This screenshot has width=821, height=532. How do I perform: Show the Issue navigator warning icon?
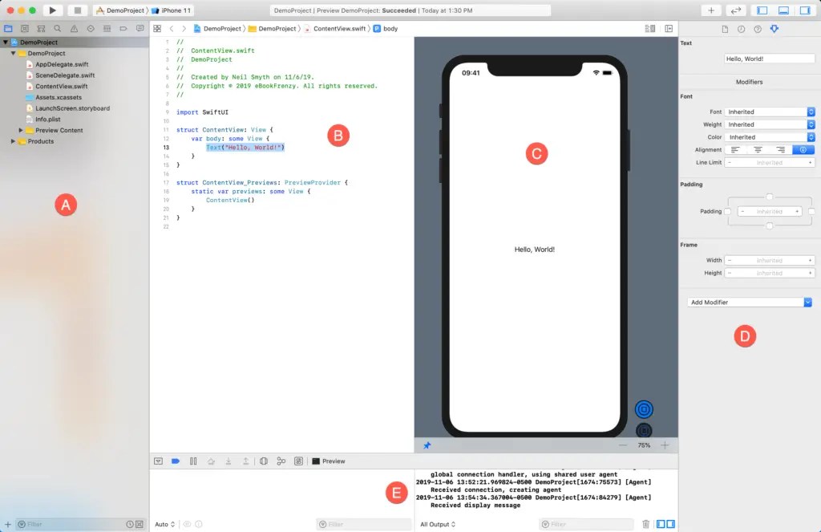point(74,28)
